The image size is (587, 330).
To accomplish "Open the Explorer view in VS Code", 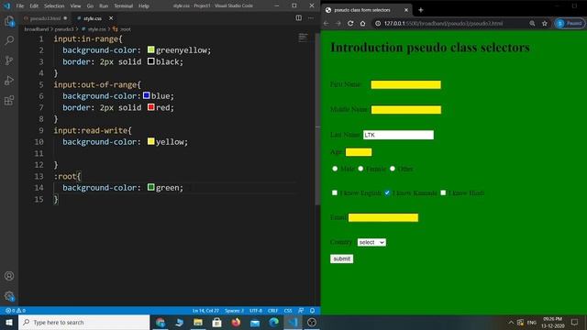I will (x=9, y=21).
